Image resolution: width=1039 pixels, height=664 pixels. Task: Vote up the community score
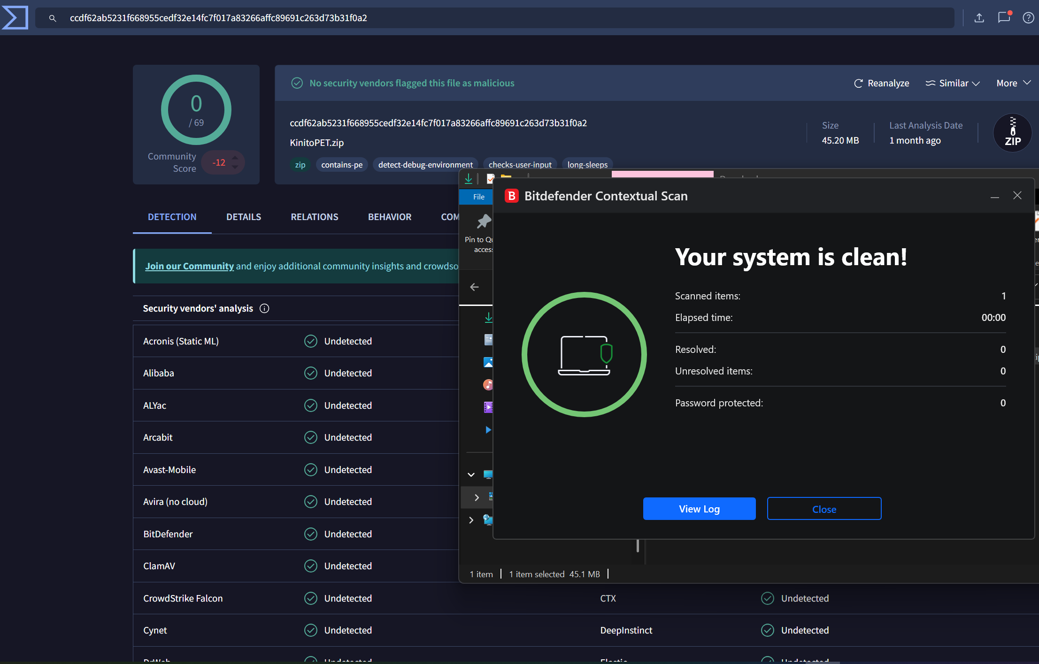click(x=235, y=157)
